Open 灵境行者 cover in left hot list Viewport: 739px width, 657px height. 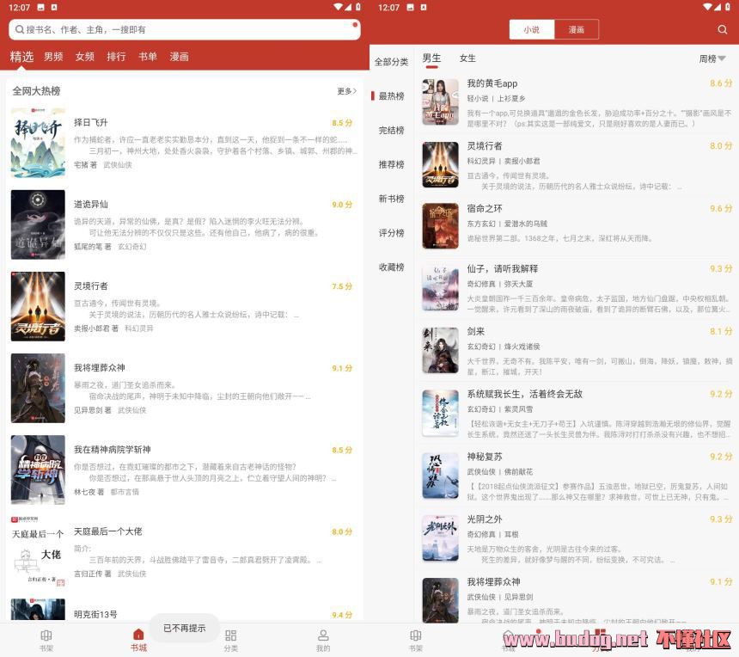click(x=38, y=306)
